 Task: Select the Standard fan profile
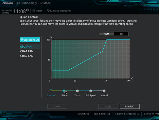(x=51, y=91)
